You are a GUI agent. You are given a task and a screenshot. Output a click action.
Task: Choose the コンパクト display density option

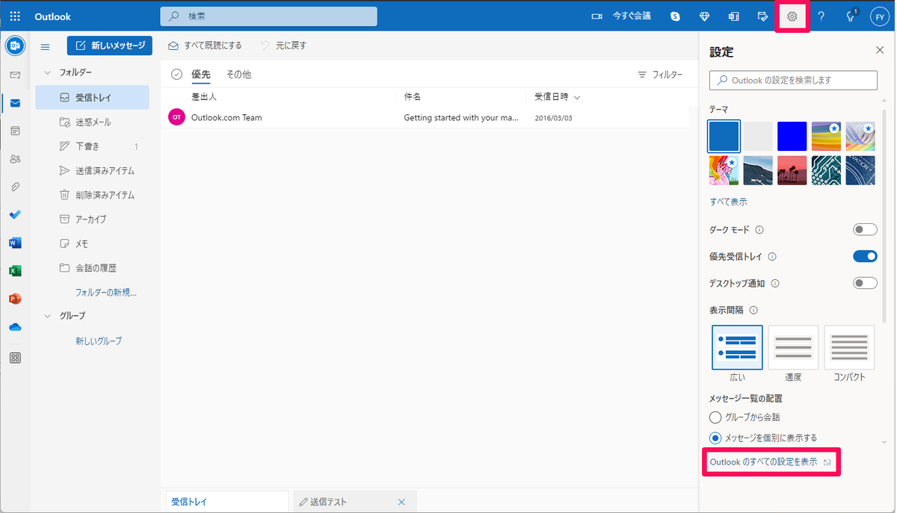(x=849, y=347)
